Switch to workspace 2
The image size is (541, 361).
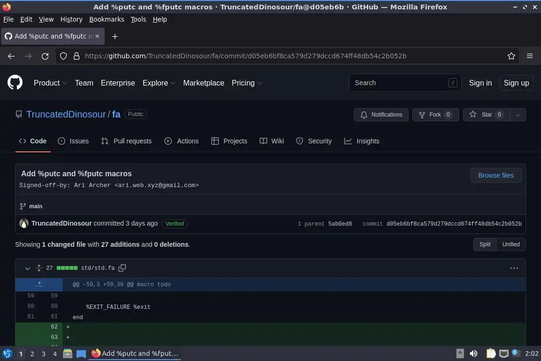click(x=32, y=354)
